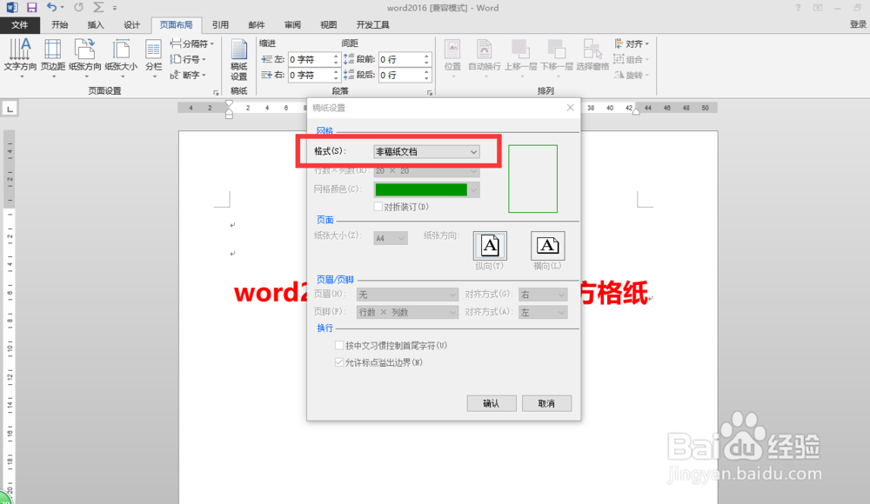Click the 位置 position icon
The height and width of the screenshot is (504, 870).
coord(452,57)
